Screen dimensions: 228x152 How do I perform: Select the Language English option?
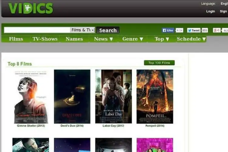coord(224,3)
